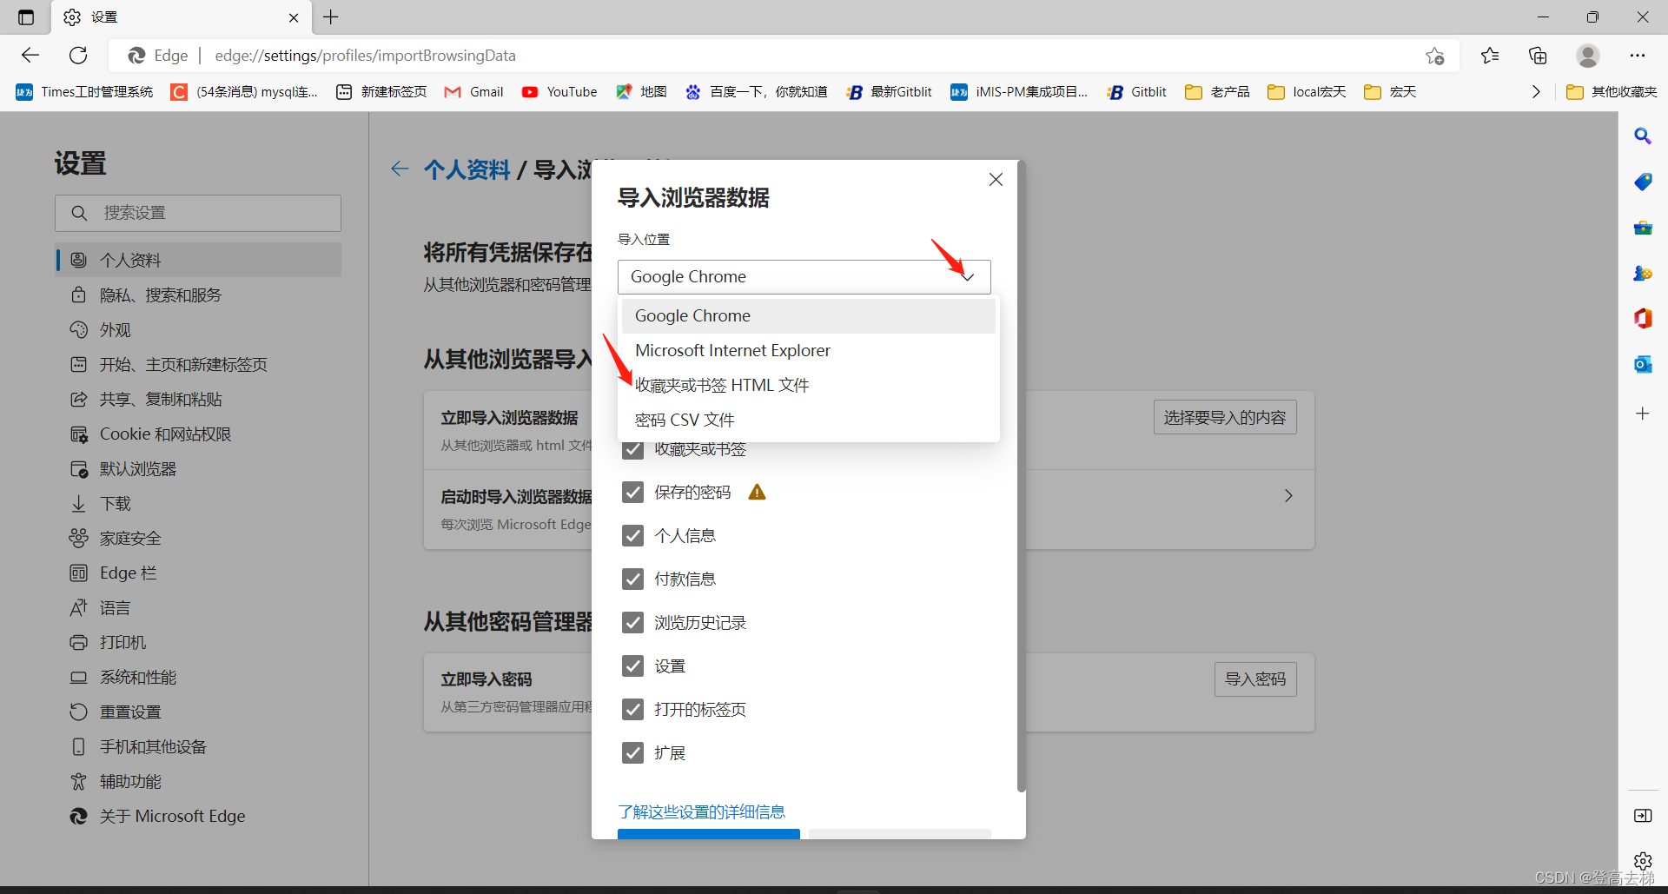
Task: Click the browser back arrow button
Action: pos(30,56)
